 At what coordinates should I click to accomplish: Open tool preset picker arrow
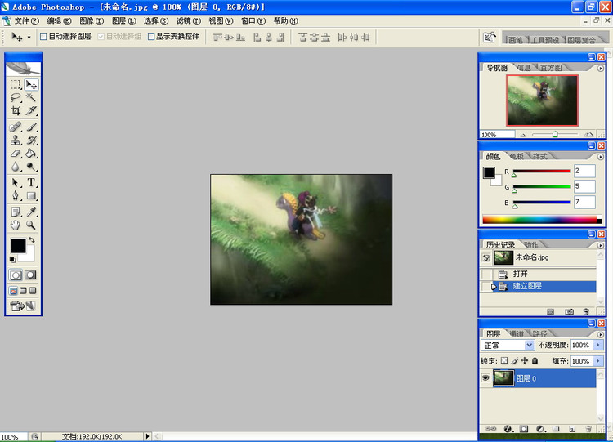[29, 38]
